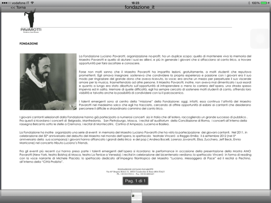Tap the 'Pag. 1 di 1' page indicator
The image size is (271, 203).
[x=135, y=181]
